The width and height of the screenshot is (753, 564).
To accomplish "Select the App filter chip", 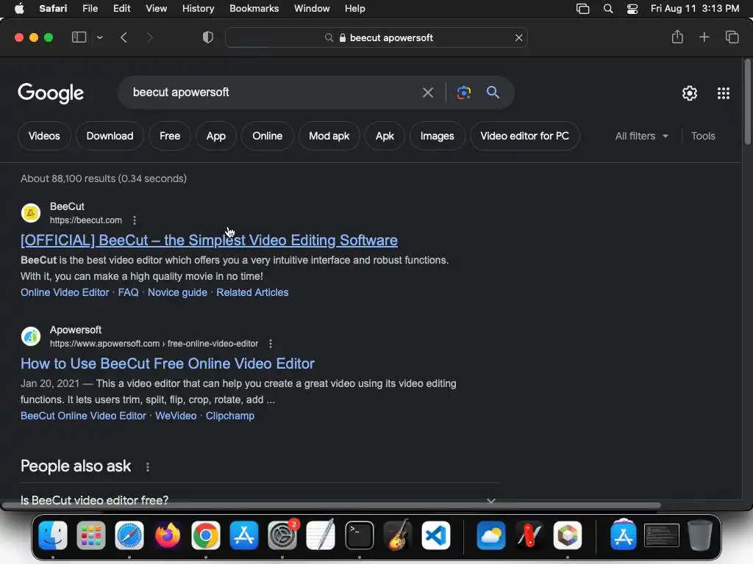I will [216, 136].
